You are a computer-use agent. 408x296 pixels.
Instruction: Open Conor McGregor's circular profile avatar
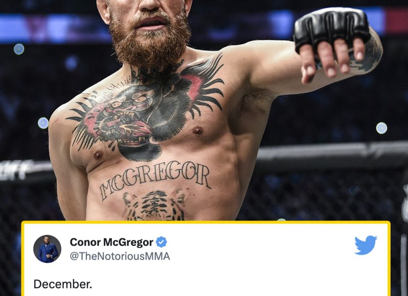[x=47, y=249]
